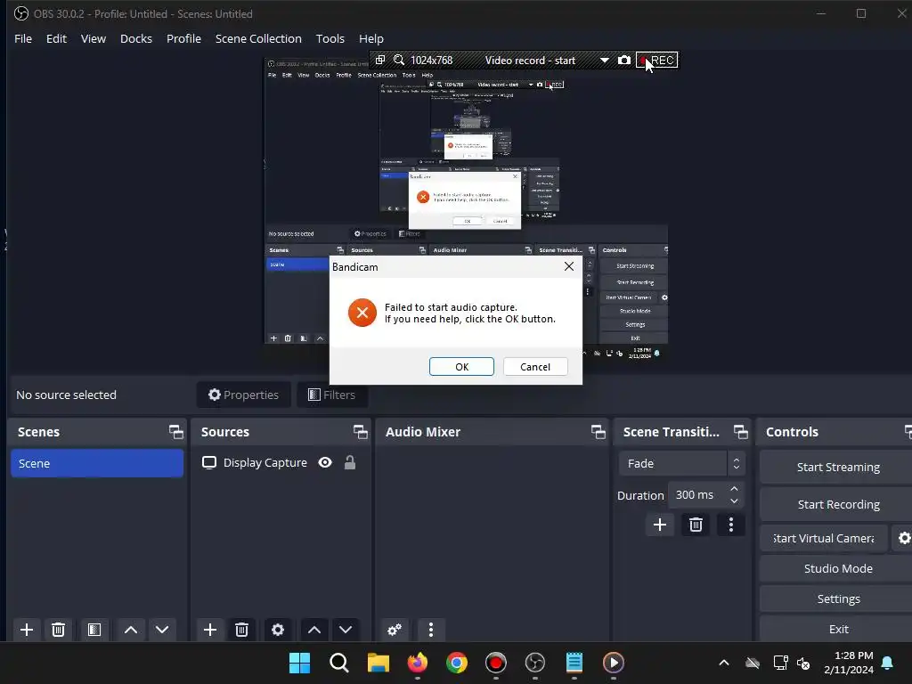Move source up arrow
Screen dimensions: 912x684
(x=314, y=630)
